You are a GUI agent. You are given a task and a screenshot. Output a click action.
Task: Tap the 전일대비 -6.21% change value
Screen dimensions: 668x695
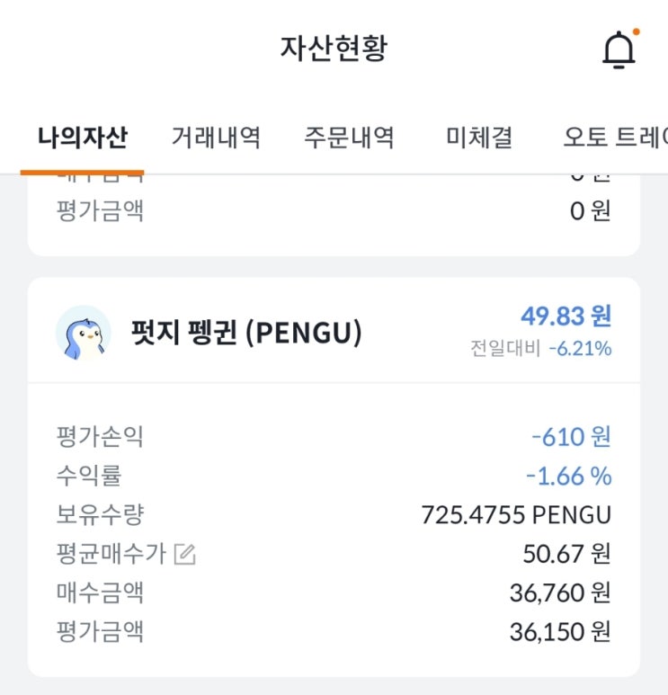tap(580, 348)
